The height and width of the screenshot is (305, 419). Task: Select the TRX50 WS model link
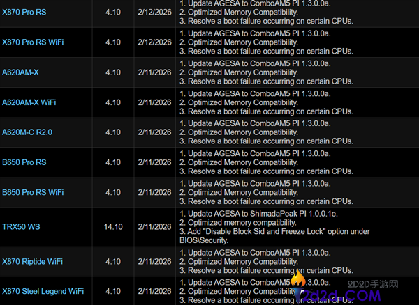pyautogui.click(x=22, y=226)
